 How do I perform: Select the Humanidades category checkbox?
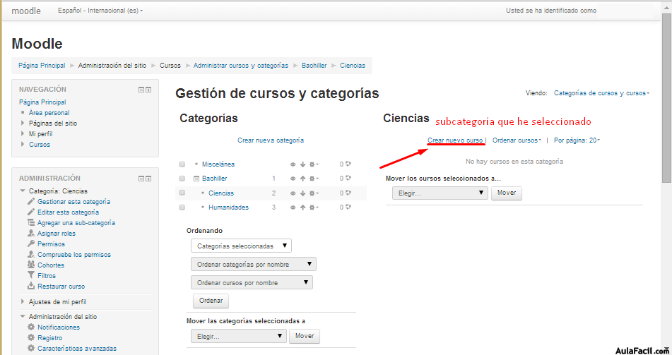[x=182, y=207]
